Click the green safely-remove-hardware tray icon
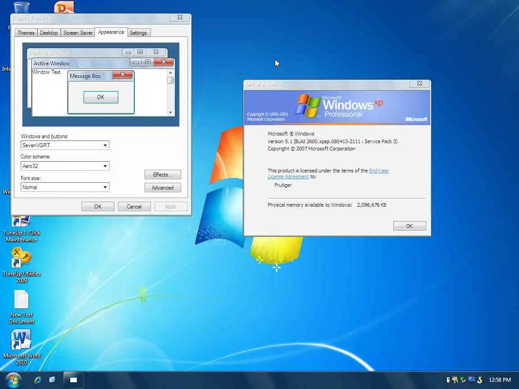This screenshot has width=519, height=389. (x=464, y=380)
